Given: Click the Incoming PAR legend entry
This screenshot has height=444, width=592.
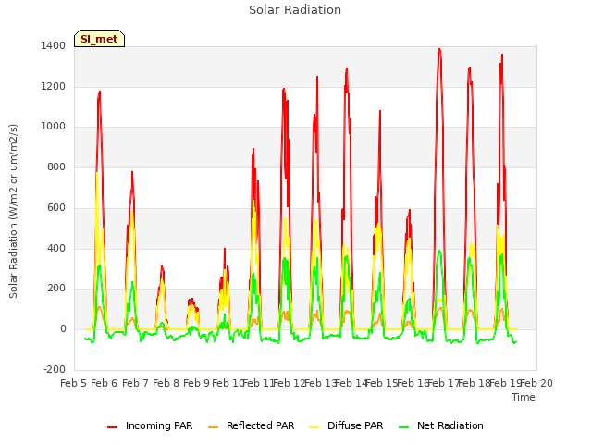Looking at the screenshot, I should pyautogui.click(x=150, y=425).
